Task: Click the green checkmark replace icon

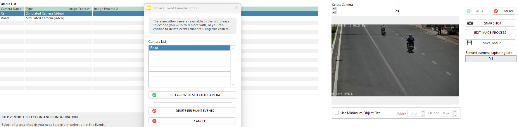Action: tap(154, 95)
